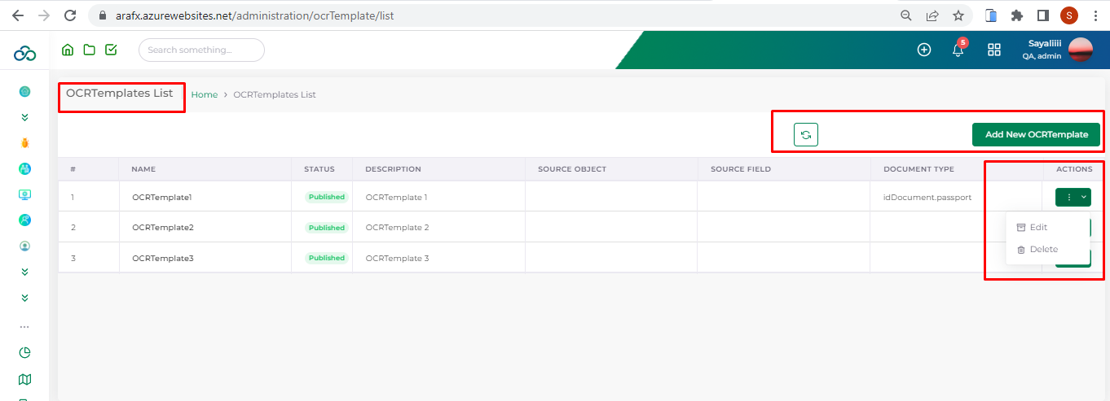
Task: Click the pie chart icon in sidebar
Action: [24, 353]
